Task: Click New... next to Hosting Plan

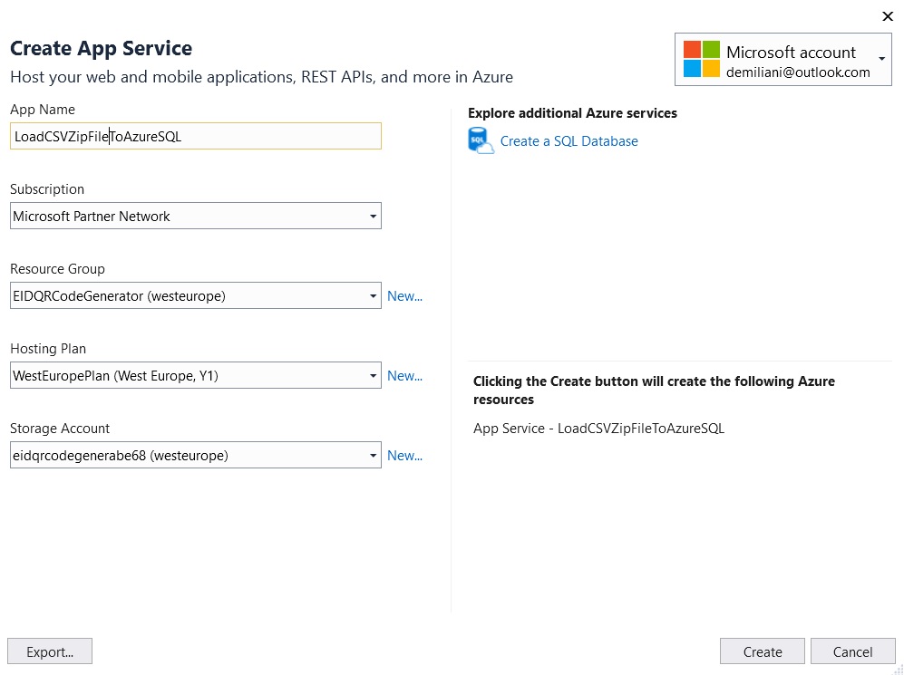Action: coord(405,375)
